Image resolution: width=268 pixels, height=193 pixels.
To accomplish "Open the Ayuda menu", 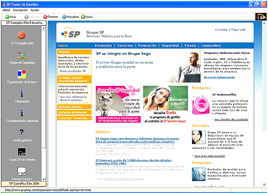I will [x=35, y=10].
